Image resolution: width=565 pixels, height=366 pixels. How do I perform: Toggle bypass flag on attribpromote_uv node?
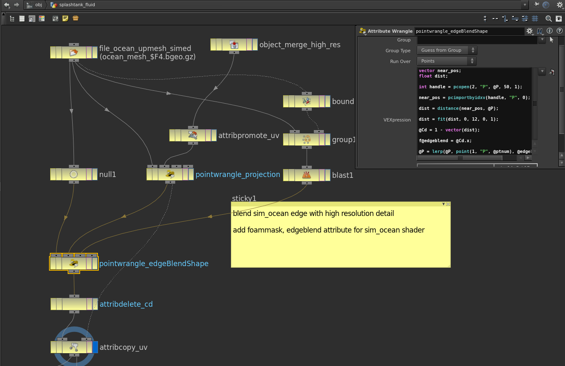[172, 135]
